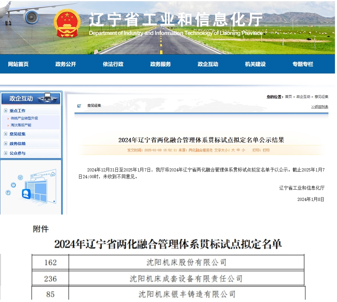Click 首页 in the breadcrumb

pyautogui.click(x=288, y=97)
